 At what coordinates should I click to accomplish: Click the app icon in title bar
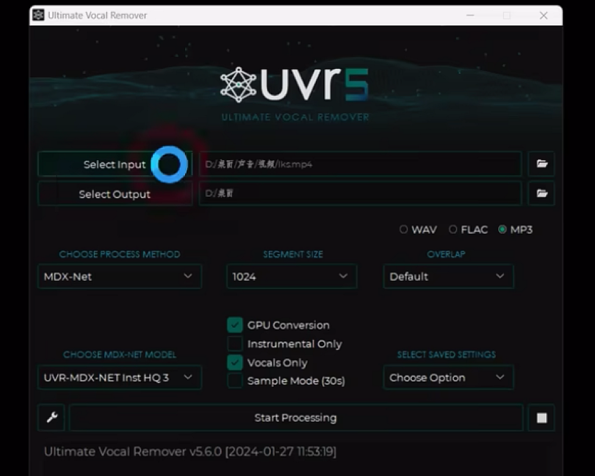(39, 15)
